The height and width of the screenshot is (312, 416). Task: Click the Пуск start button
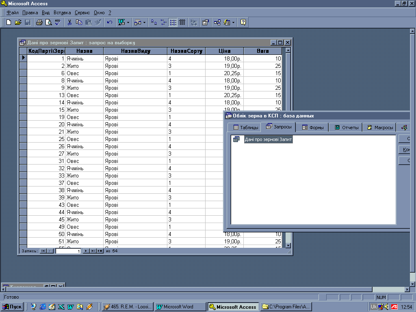pyautogui.click(x=13, y=307)
